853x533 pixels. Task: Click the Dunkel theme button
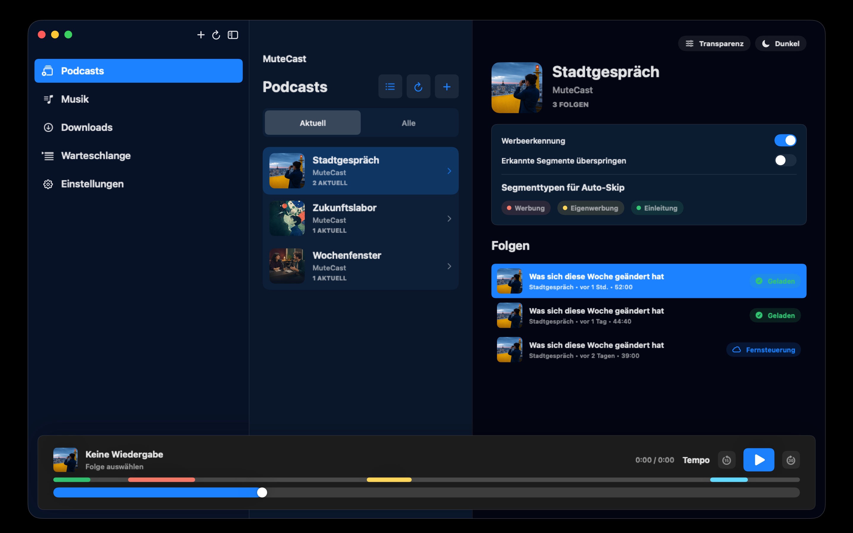click(780, 43)
